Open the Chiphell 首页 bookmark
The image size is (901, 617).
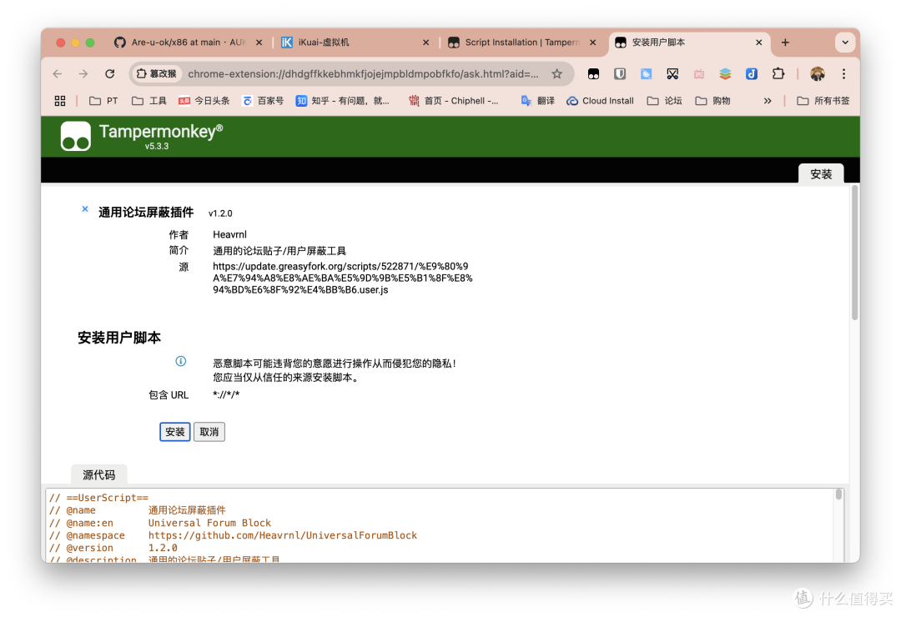(x=454, y=101)
